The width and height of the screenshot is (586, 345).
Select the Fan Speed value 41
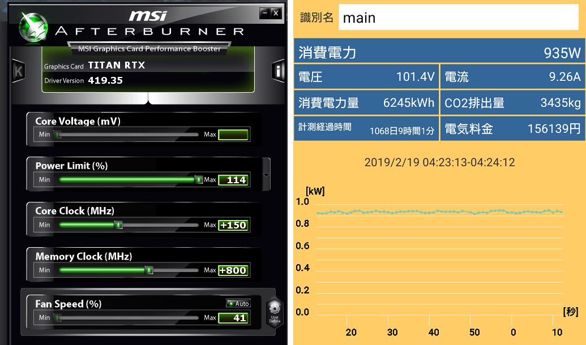pyautogui.click(x=233, y=318)
